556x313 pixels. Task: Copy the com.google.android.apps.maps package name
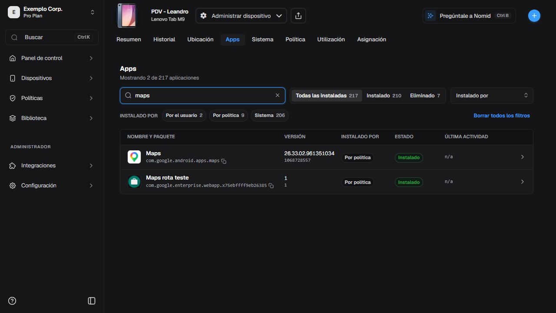224,161
